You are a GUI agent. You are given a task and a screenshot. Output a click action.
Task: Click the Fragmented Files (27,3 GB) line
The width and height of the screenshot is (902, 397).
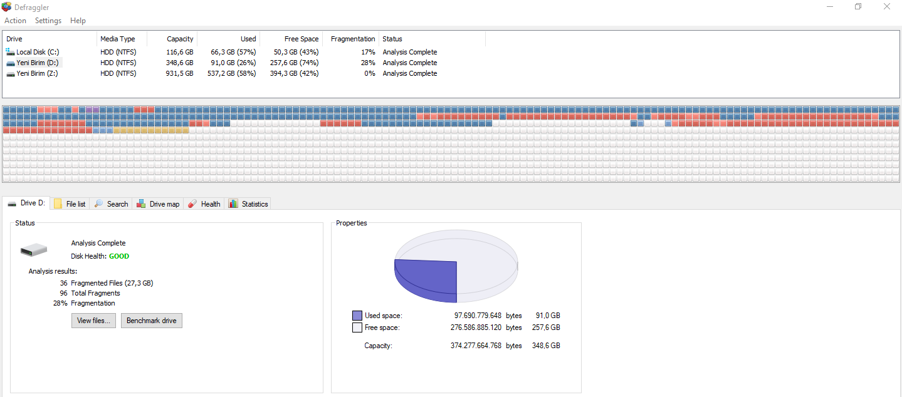point(107,283)
